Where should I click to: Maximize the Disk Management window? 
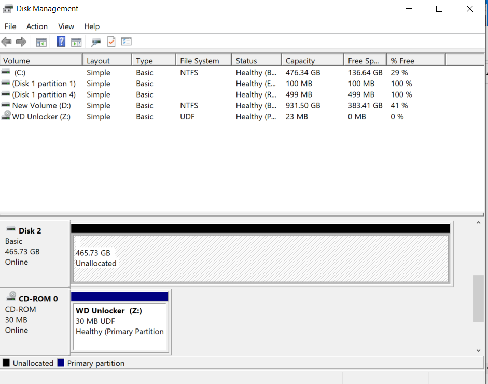click(x=439, y=9)
